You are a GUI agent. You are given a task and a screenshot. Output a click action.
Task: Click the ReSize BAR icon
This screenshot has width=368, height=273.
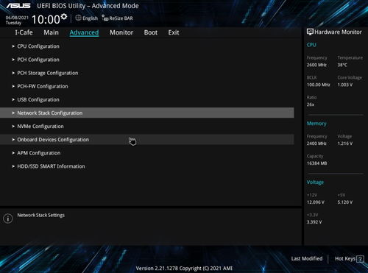105,18
